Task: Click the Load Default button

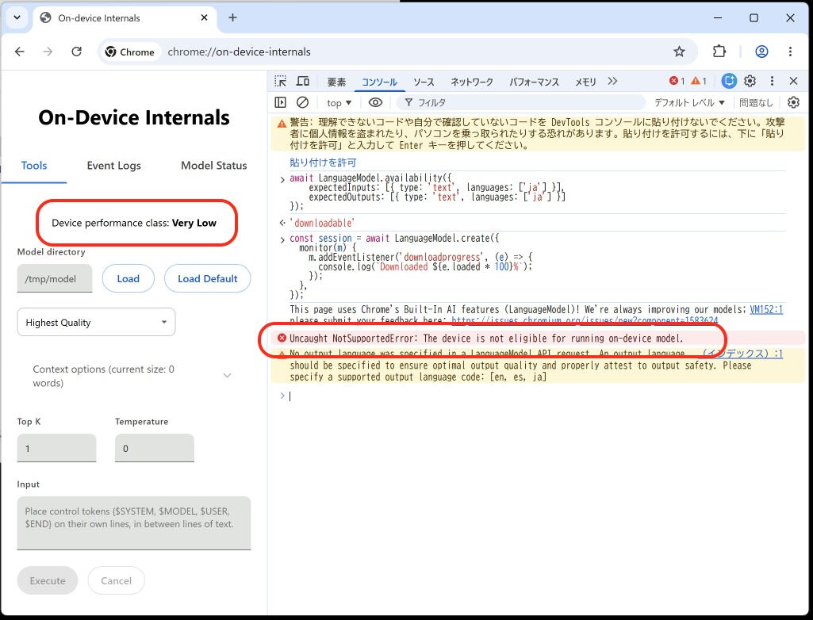Action: [x=207, y=278]
